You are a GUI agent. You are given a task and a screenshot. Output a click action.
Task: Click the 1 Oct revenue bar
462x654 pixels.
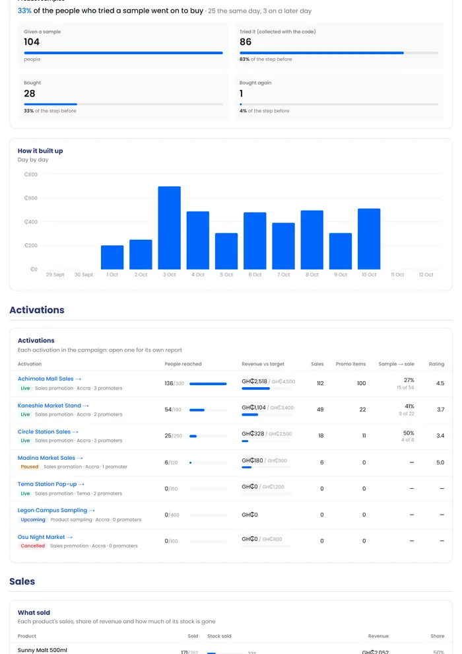tap(112, 258)
